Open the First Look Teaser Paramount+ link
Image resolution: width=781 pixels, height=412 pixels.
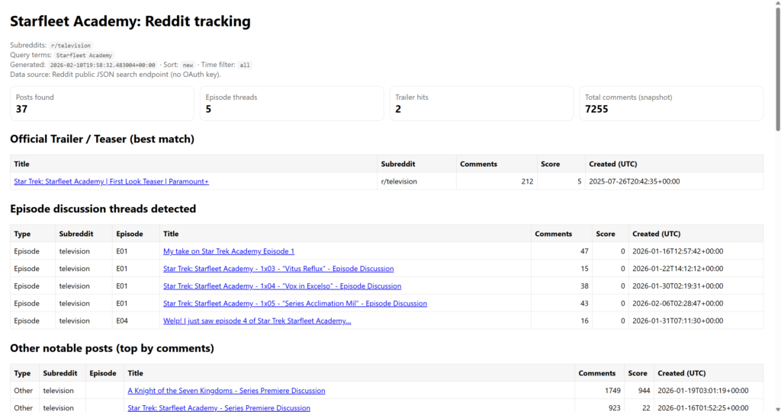(x=111, y=181)
